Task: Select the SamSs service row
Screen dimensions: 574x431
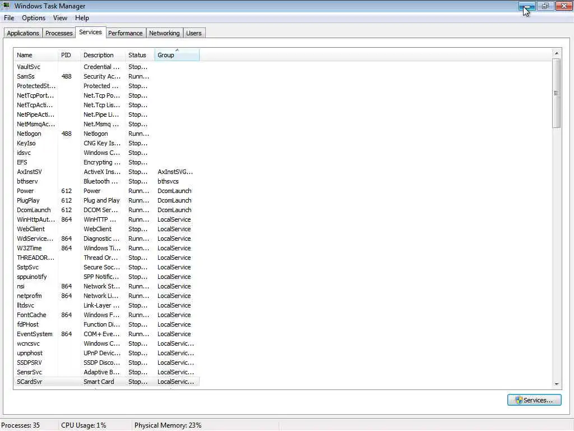Action: point(107,76)
